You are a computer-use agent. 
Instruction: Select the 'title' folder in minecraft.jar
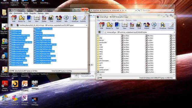pyautogui.click(x=99, y=38)
